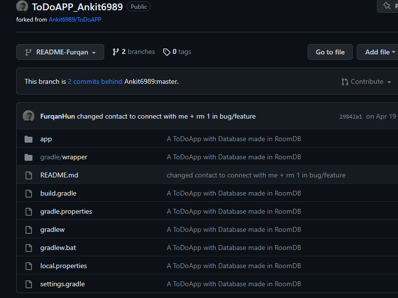Viewport: 398px width, 298px height.
Task: Click the FurqanHun commit author avatar
Action: point(28,116)
